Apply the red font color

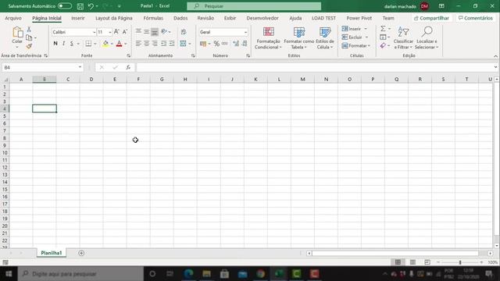pos(119,44)
